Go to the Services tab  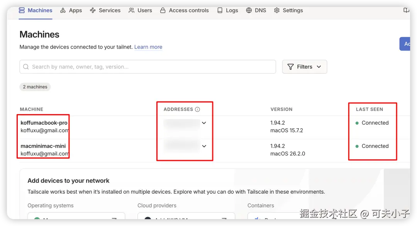[x=105, y=10]
